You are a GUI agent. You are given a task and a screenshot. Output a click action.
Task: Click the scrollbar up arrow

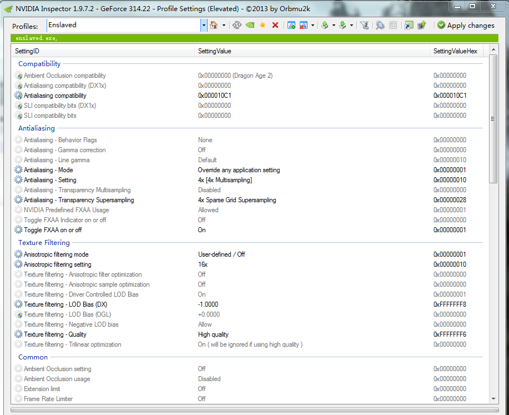click(x=493, y=49)
